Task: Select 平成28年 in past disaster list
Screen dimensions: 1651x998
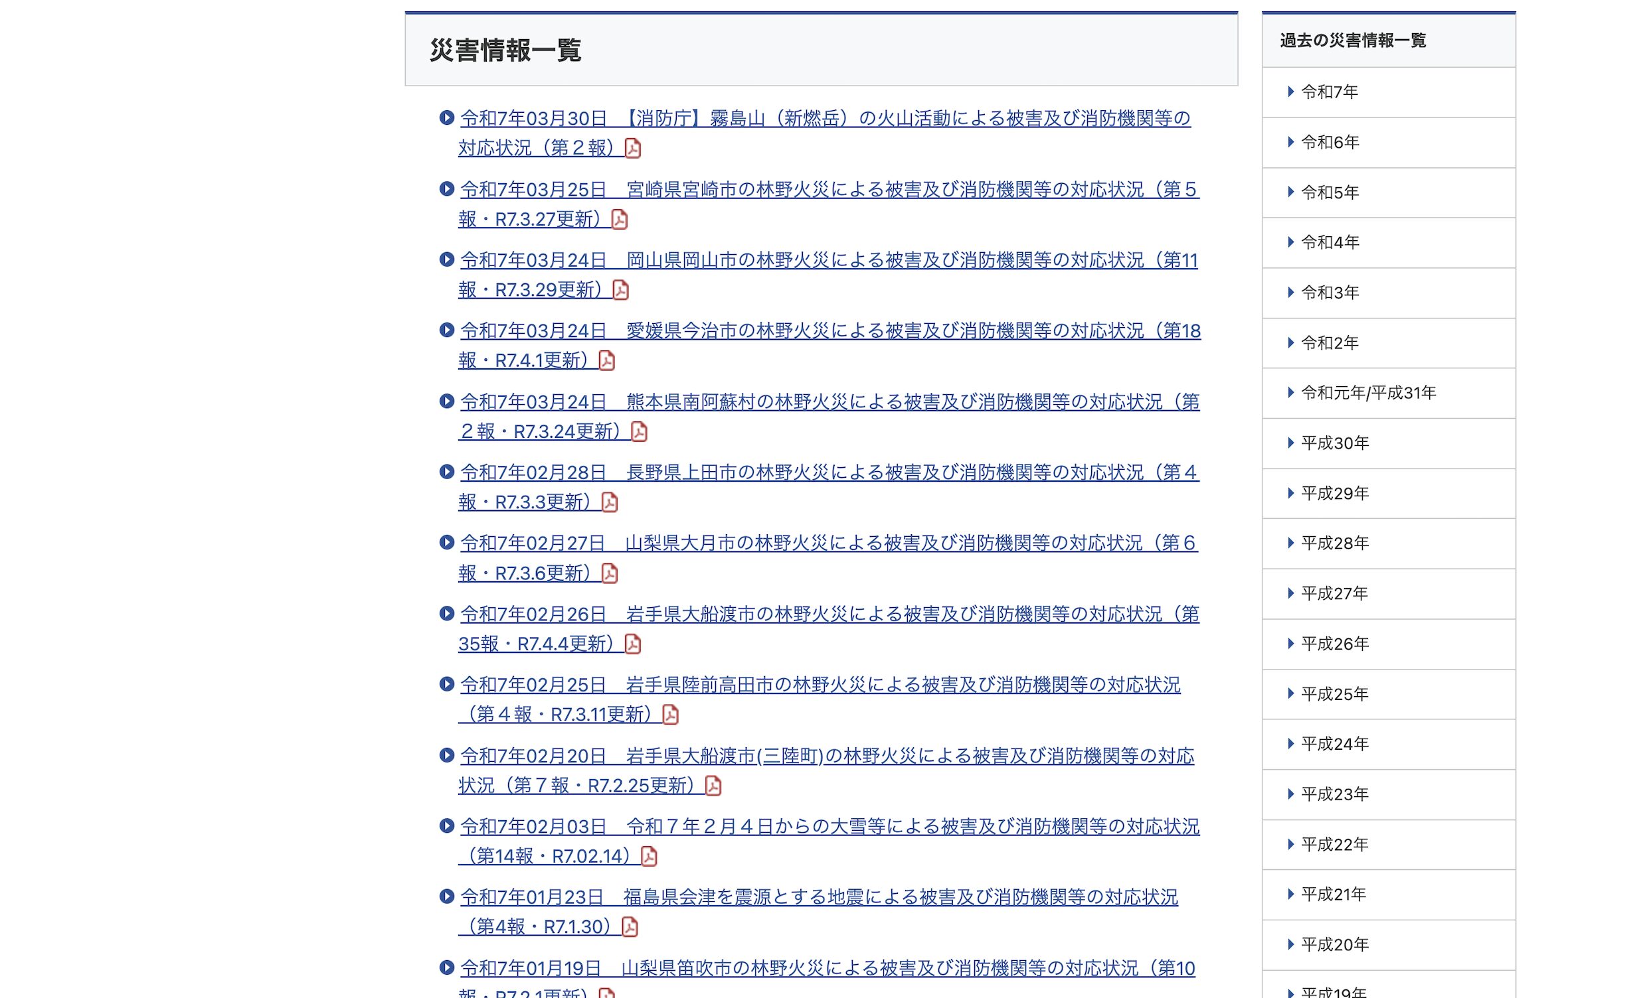Action: 1388,543
